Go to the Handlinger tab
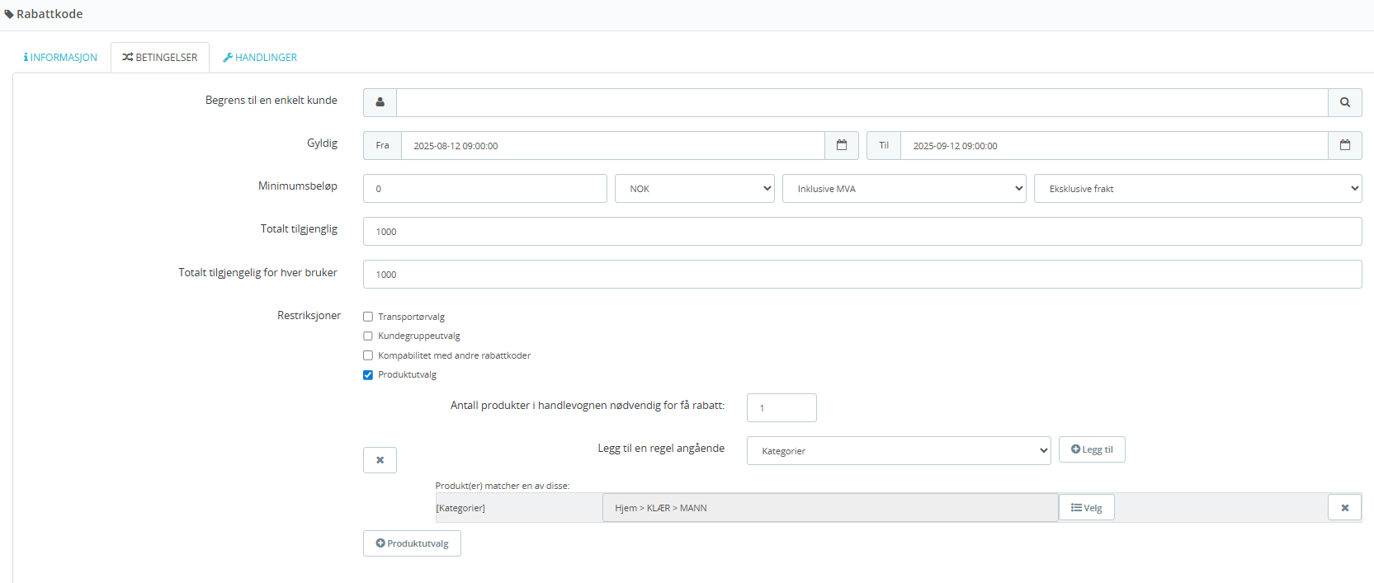Image resolution: width=1374 pixels, height=583 pixels. (x=260, y=58)
